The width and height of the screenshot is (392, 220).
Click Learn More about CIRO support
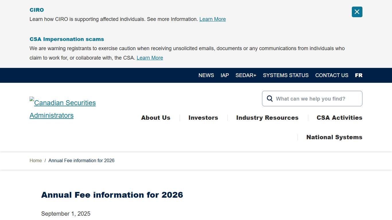212,19
